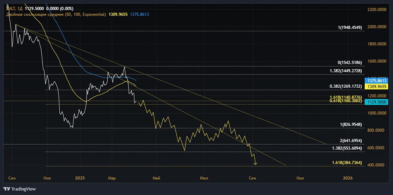
Task: Click the yellow arrowhead ending the forecast line
Action: [x=256, y=163]
